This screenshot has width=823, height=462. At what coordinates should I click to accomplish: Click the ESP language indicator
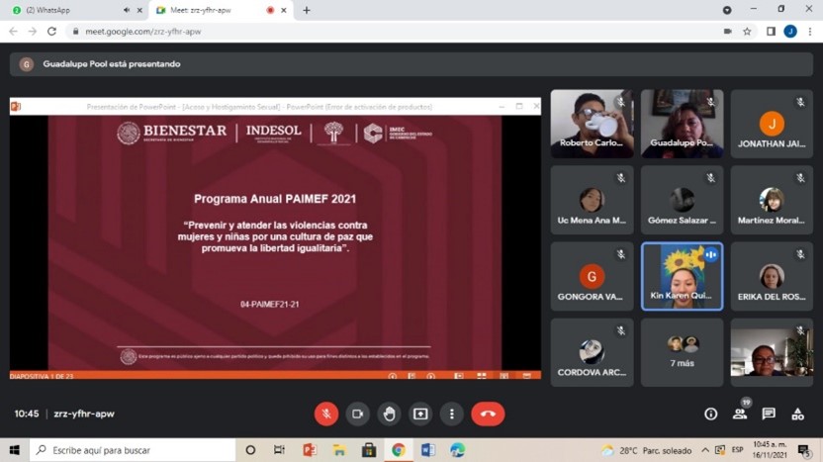point(738,450)
